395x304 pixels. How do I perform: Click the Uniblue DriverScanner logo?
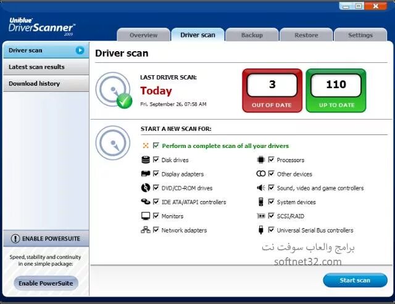41,27
